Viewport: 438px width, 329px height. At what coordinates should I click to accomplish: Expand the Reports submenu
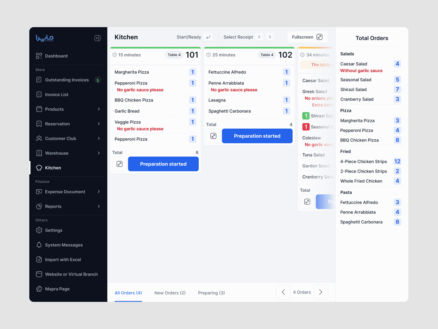(x=99, y=206)
